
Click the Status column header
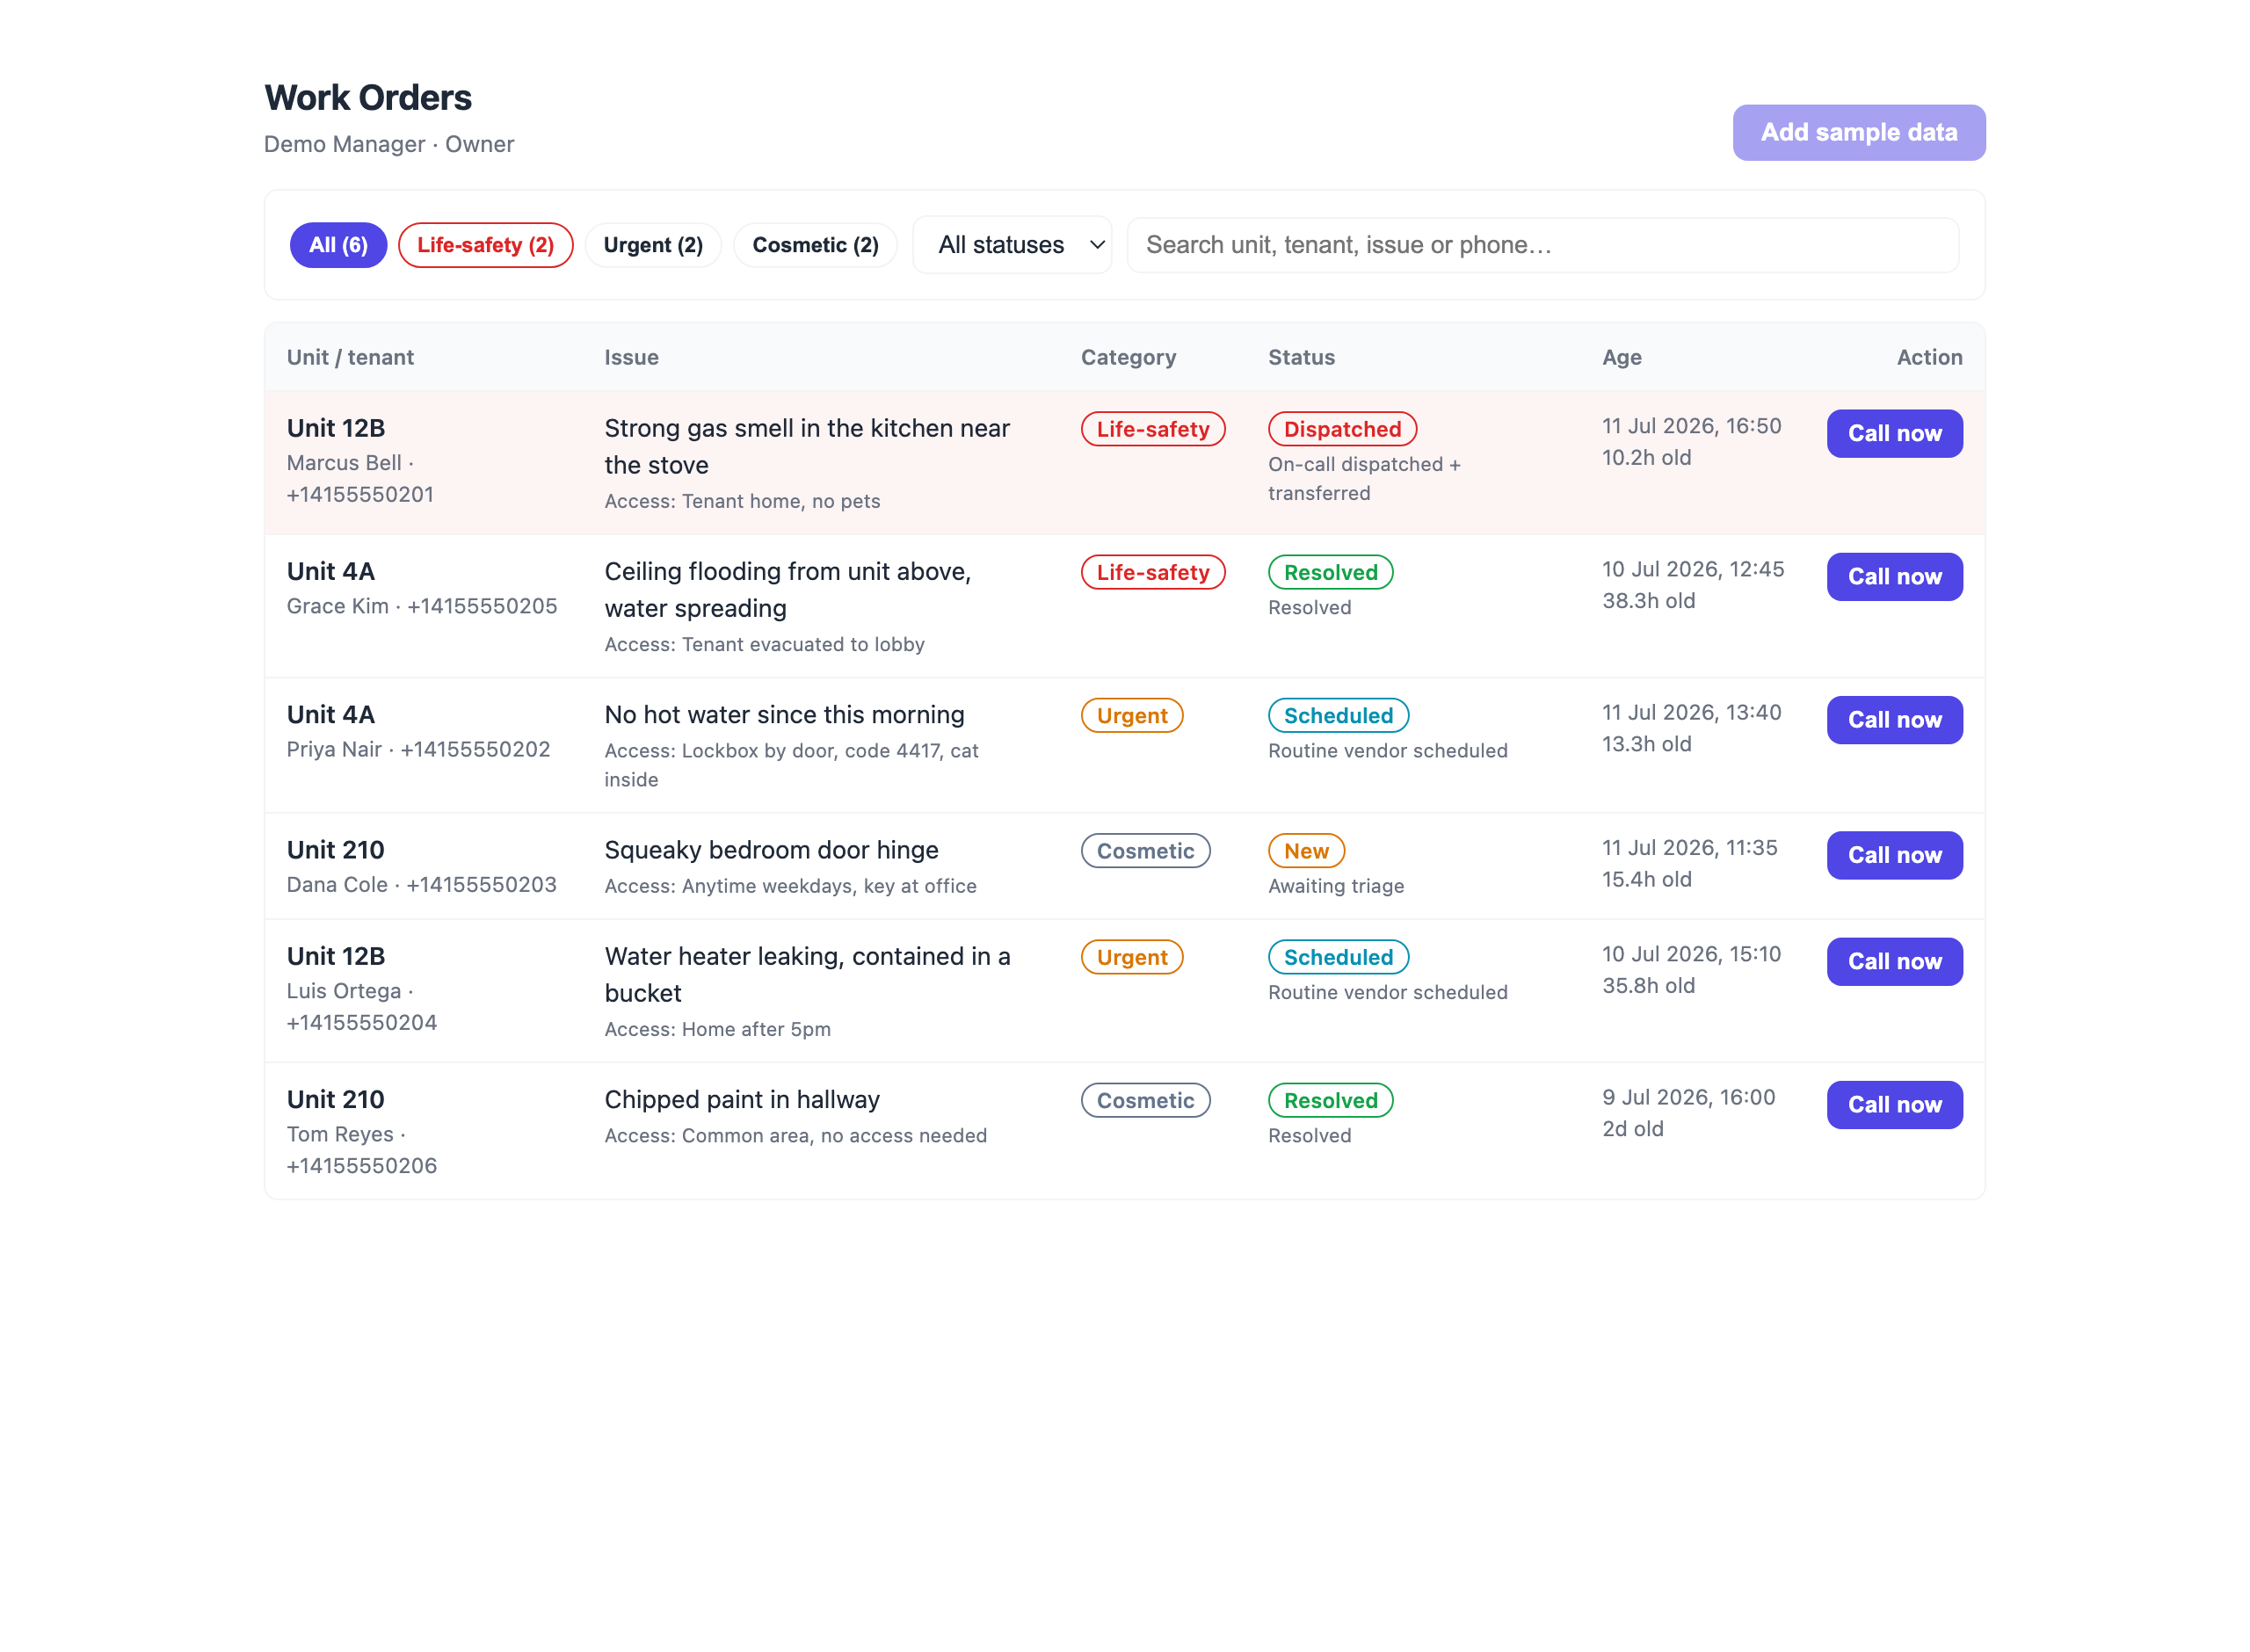tap(1301, 357)
